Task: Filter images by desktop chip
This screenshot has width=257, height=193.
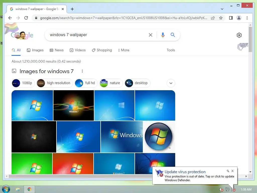Action: tap(137, 83)
